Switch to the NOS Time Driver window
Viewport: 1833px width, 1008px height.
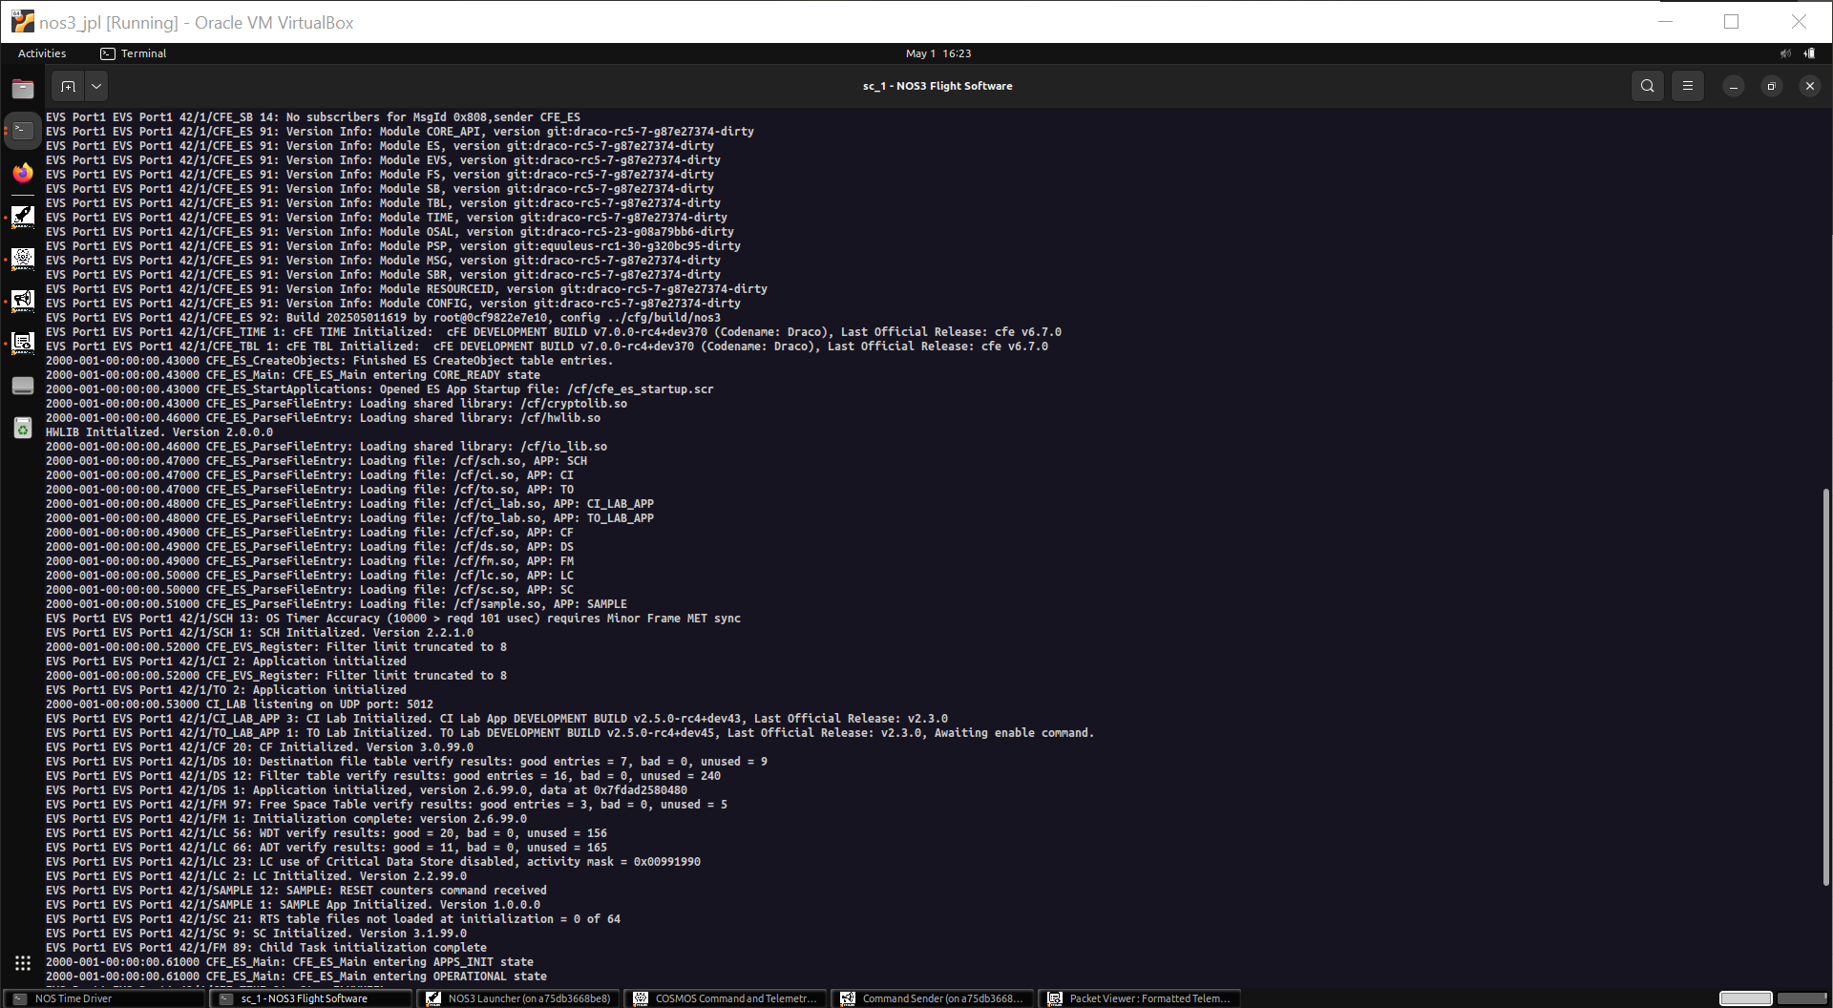[x=105, y=998]
